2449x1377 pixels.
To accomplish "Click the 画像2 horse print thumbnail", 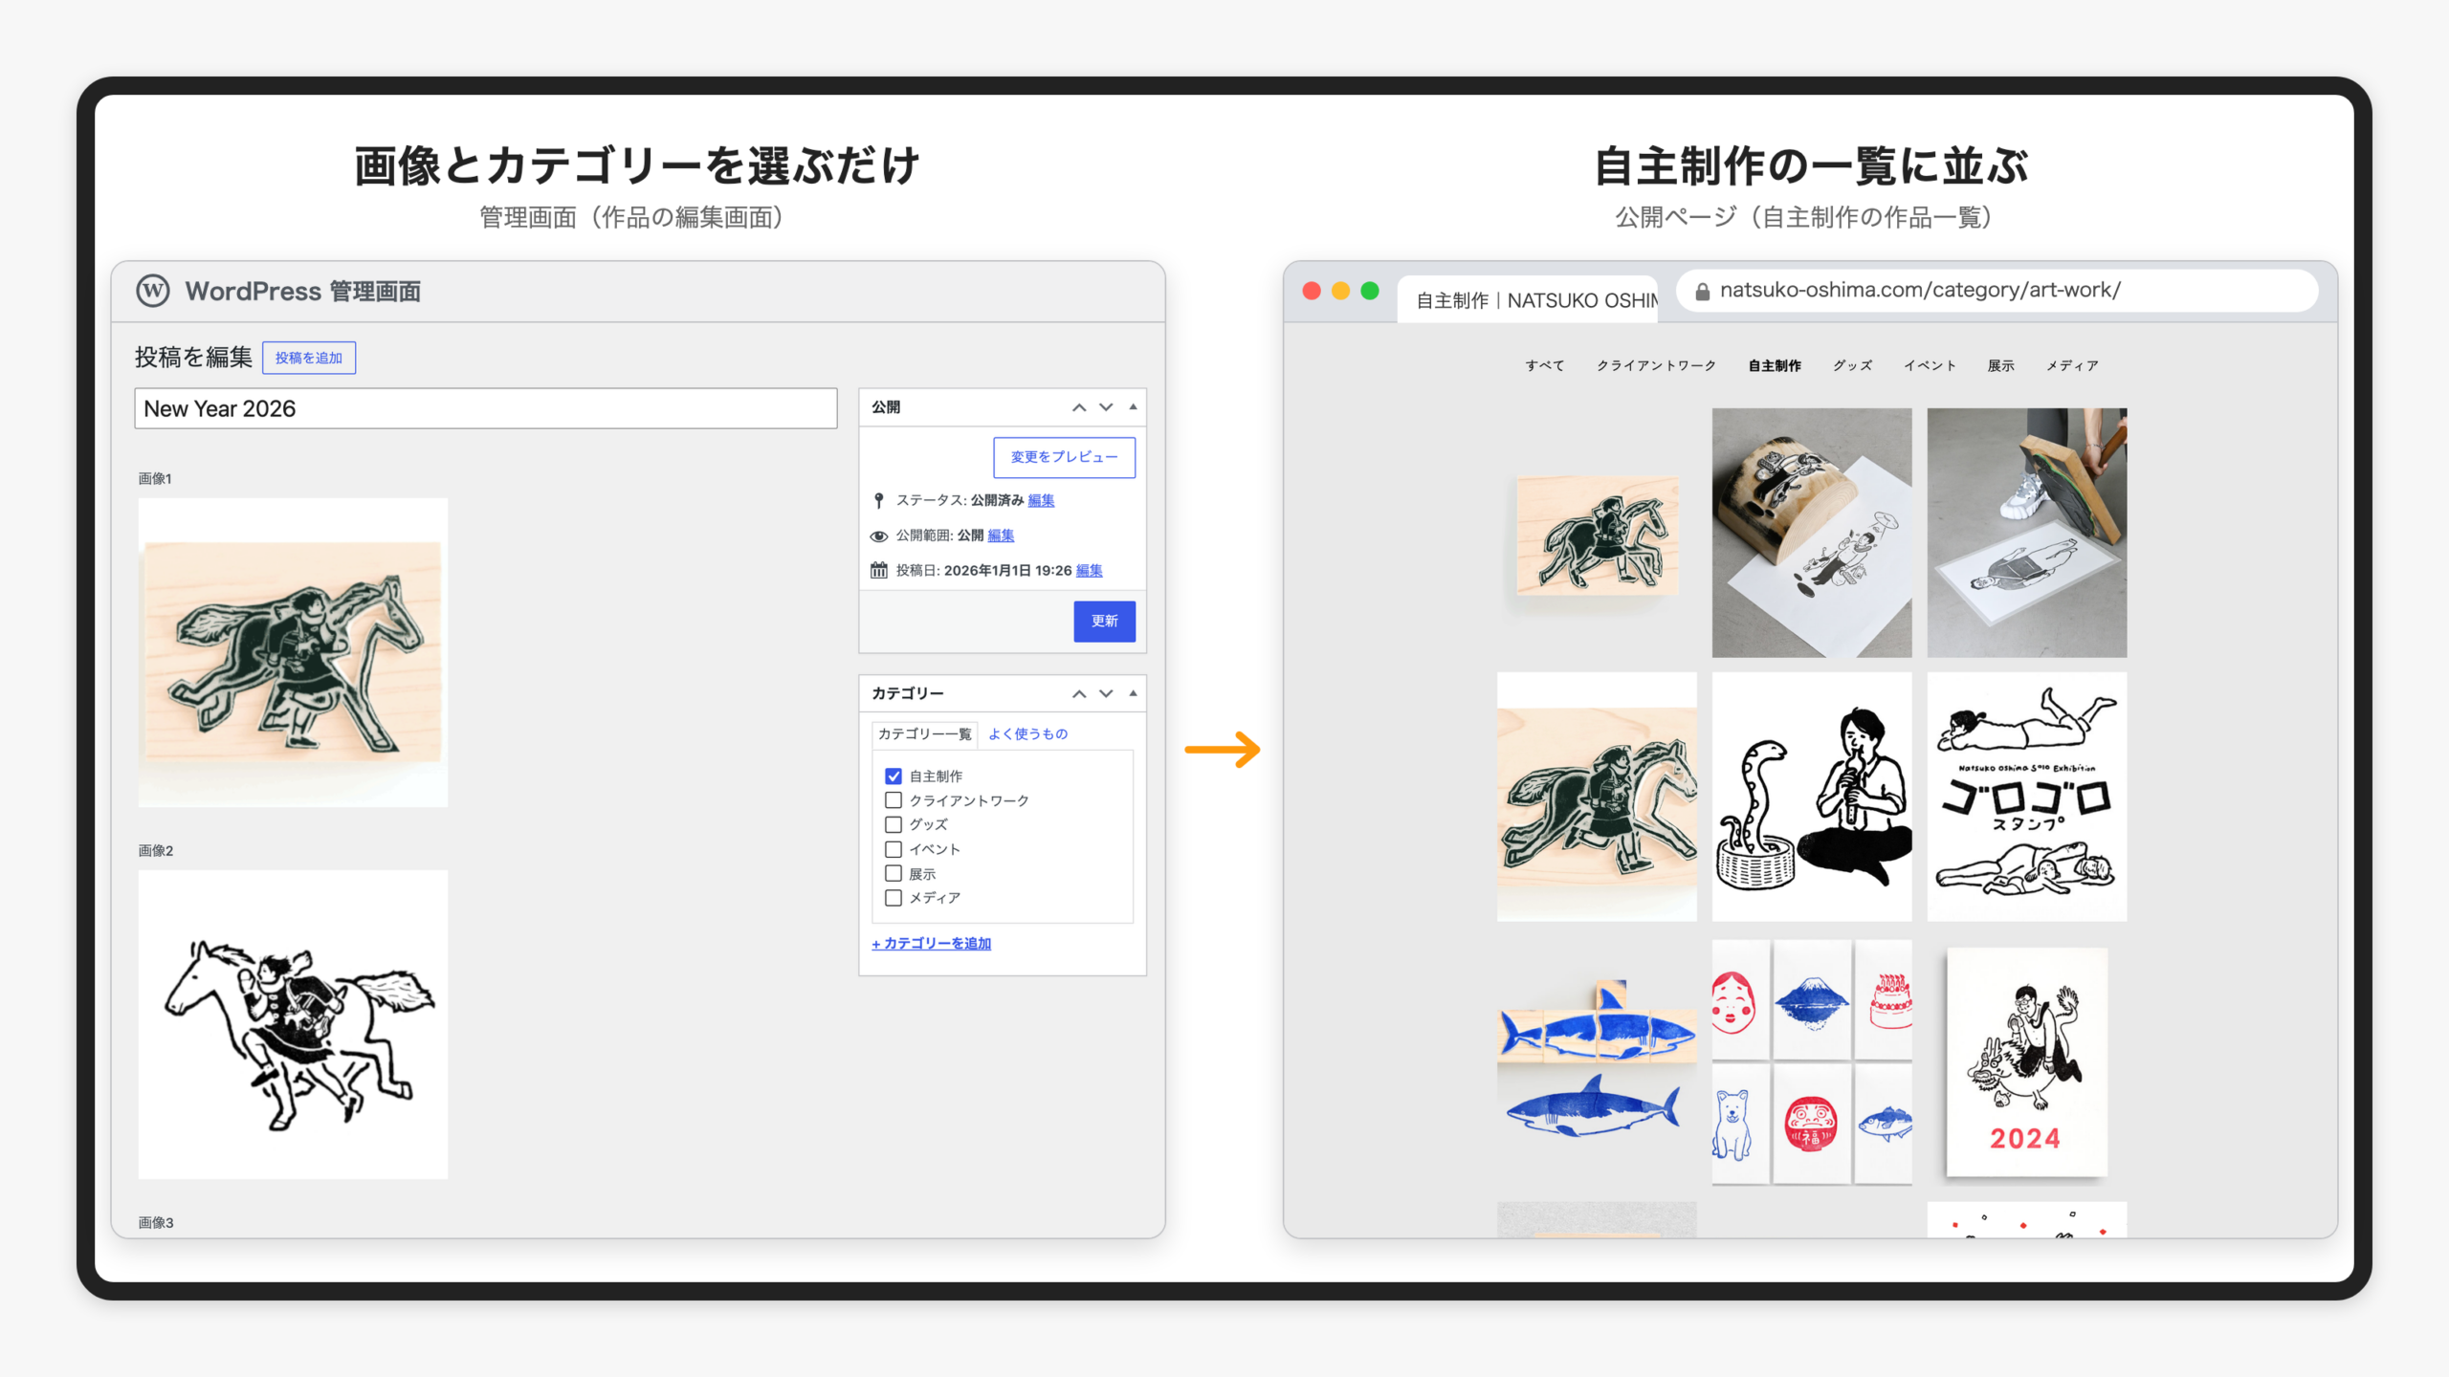I will [x=293, y=1024].
